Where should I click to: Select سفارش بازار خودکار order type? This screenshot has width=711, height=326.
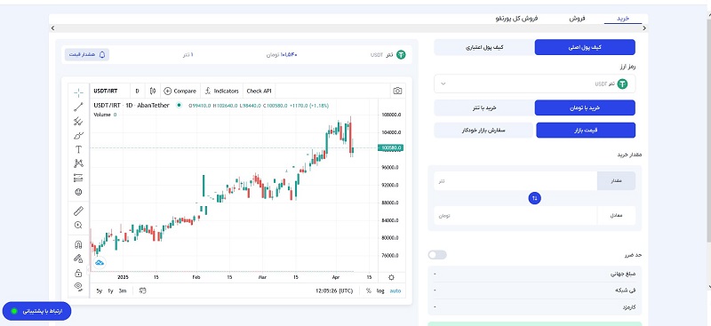(x=483, y=130)
